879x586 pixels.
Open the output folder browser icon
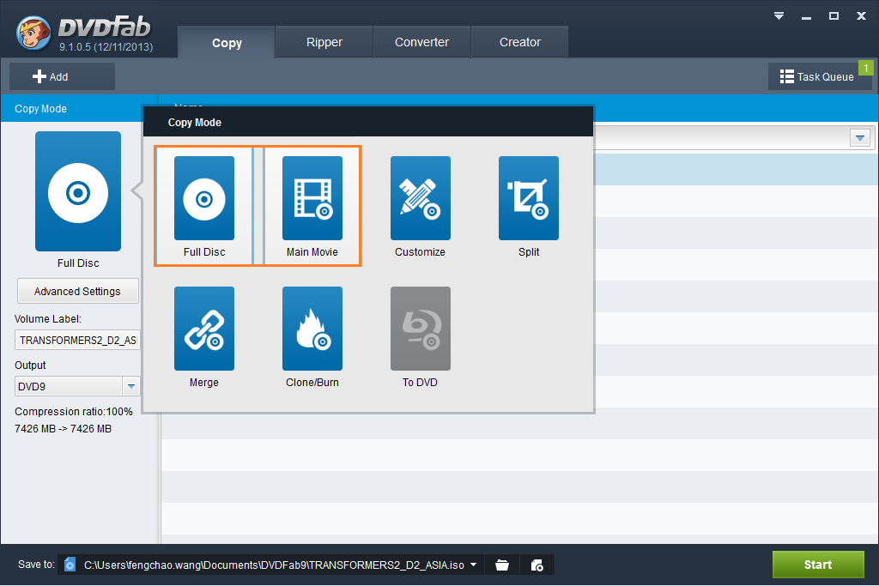pos(502,565)
